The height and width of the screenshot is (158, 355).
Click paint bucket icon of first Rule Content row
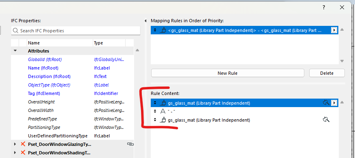(163, 103)
